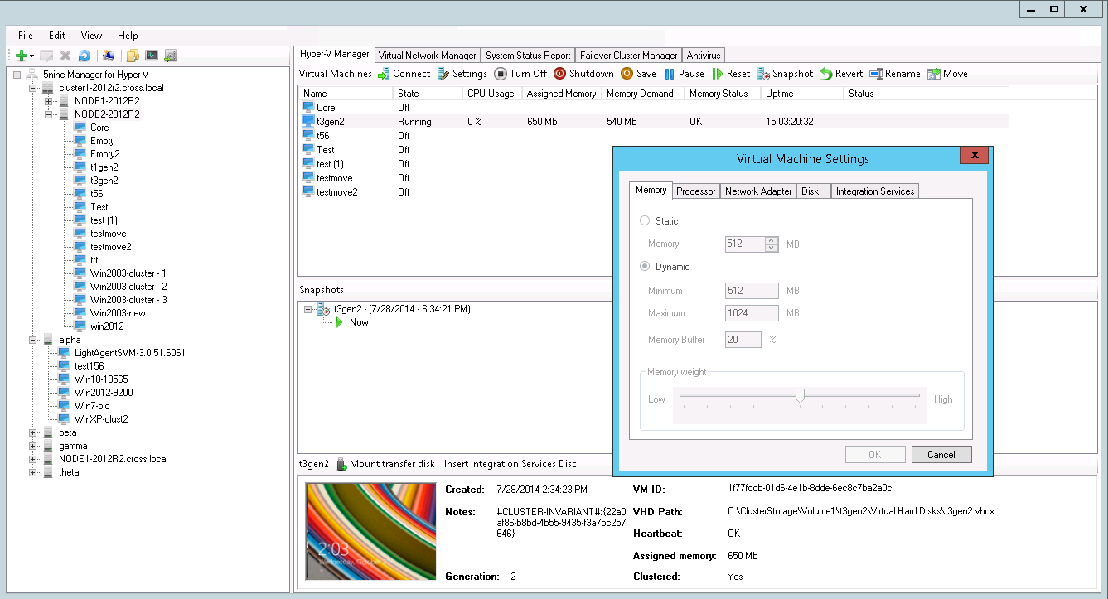Viewport: 1108px width, 599px height.
Task: Click the blue refresh arrow icon
Action: coord(84,56)
